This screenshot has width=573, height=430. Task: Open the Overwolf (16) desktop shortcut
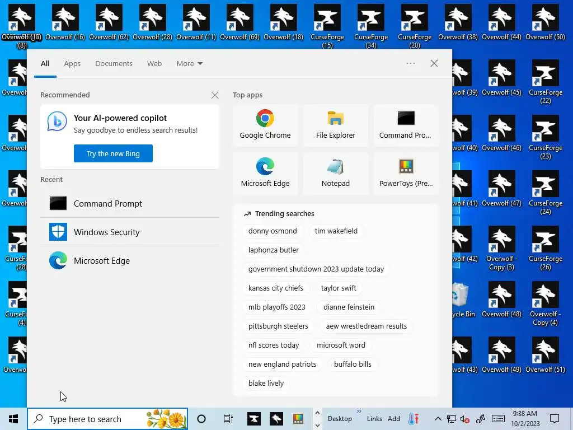(x=65, y=22)
